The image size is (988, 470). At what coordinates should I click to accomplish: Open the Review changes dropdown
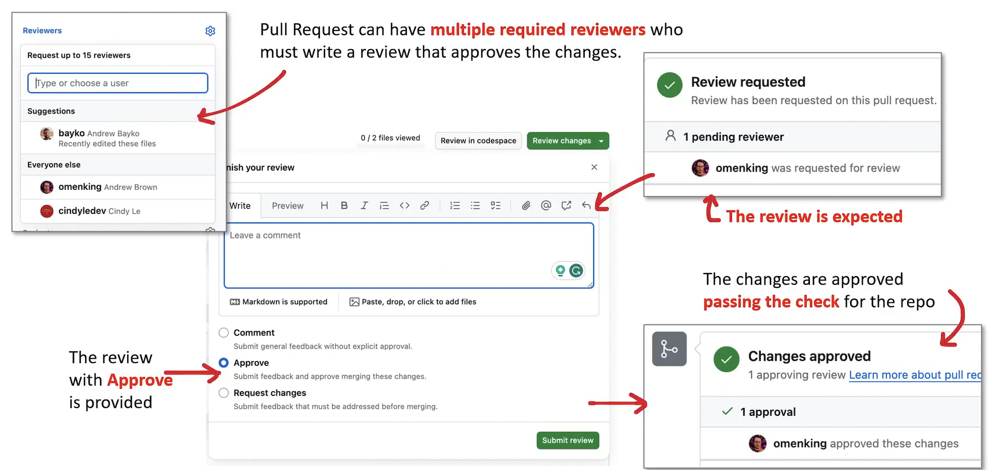coord(567,141)
